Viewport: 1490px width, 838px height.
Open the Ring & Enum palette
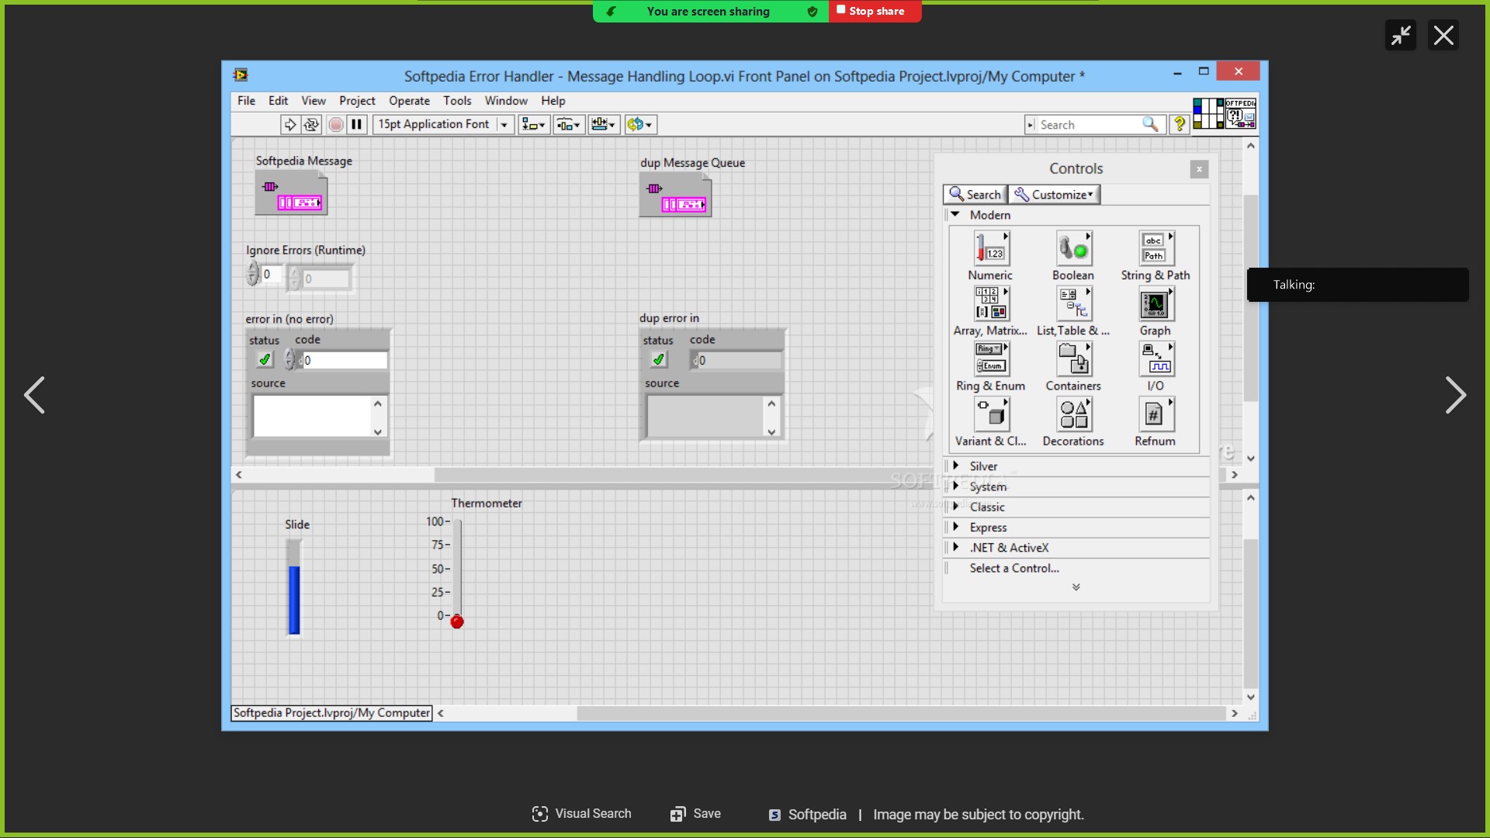[x=990, y=360]
